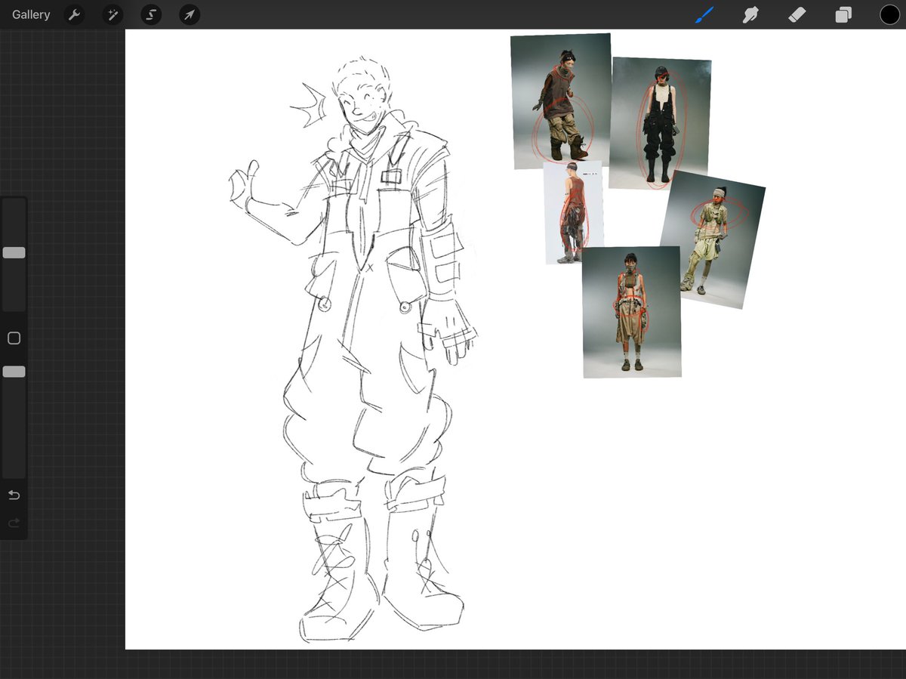Image resolution: width=906 pixels, height=679 pixels.
Task: Tap the square modify button in sidebar
Action: pyautogui.click(x=14, y=338)
